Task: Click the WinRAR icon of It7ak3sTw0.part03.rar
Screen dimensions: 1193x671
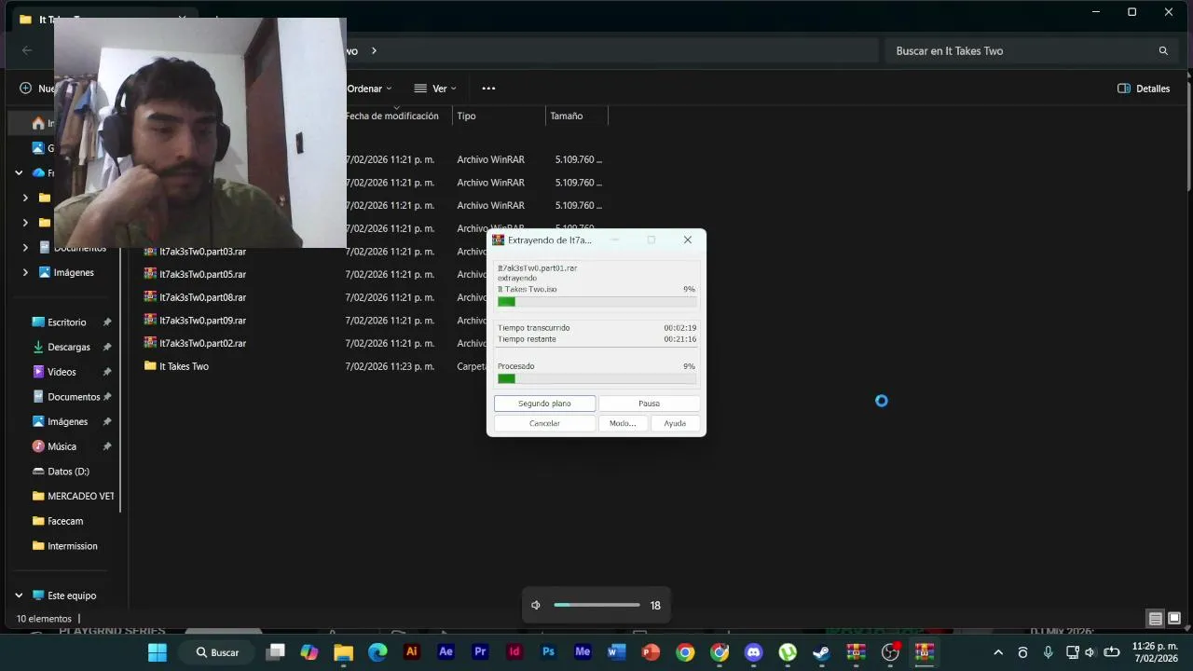Action: pyautogui.click(x=150, y=252)
